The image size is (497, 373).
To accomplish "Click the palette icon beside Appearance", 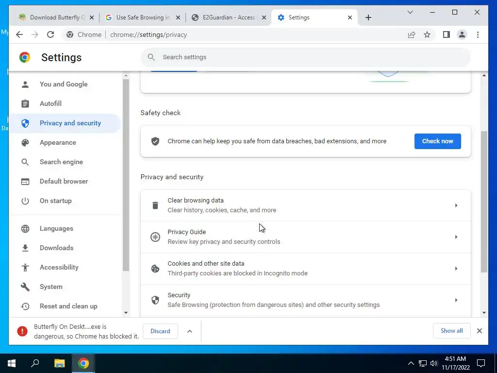I will [25, 142].
